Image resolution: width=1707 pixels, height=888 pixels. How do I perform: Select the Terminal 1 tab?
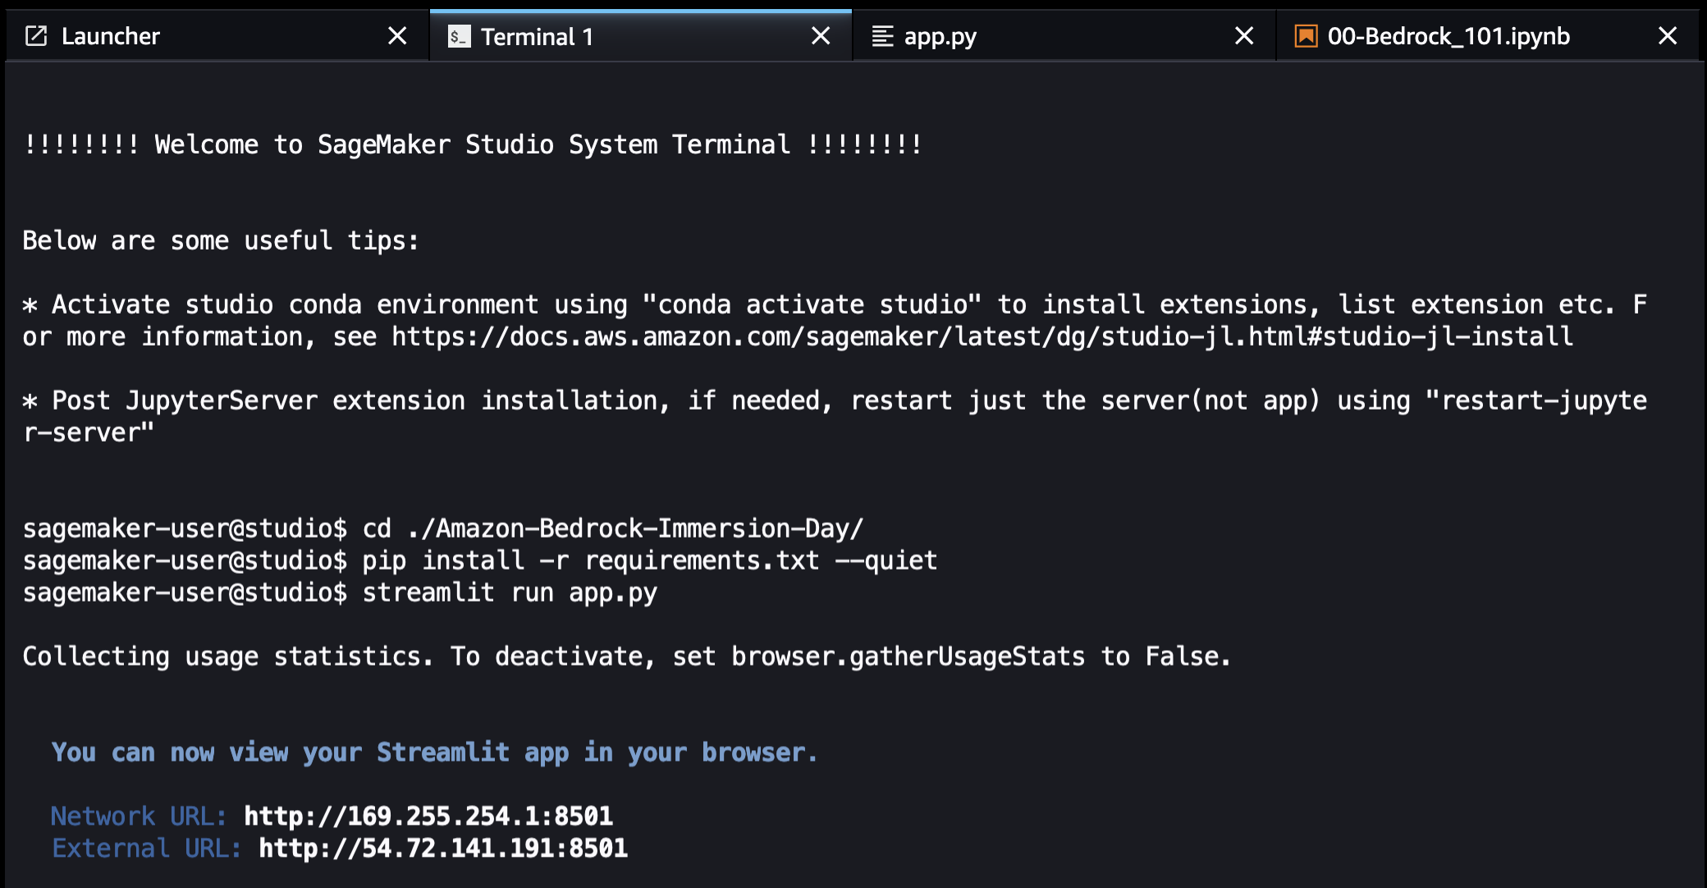[537, 36]
